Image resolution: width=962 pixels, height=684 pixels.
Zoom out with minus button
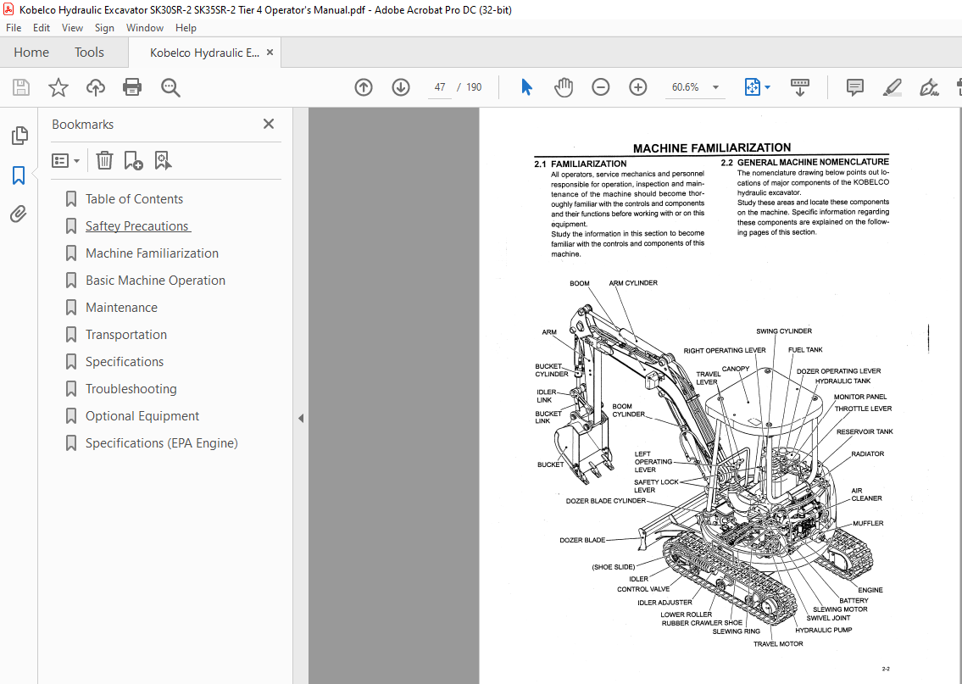[x=601, y=87]
